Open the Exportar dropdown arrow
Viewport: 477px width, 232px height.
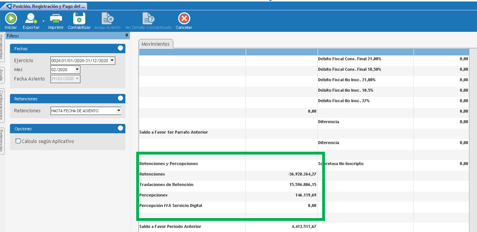(43, 21)
